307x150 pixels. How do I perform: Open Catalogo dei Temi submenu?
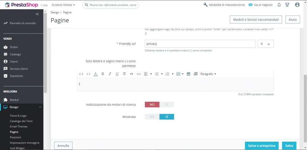click(x=21, y=121)
